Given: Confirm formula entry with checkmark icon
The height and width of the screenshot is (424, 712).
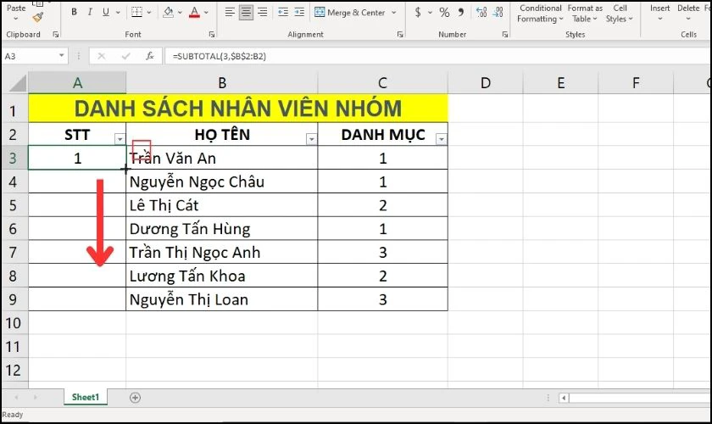Looking at the screenshot, I should [125, 56].
